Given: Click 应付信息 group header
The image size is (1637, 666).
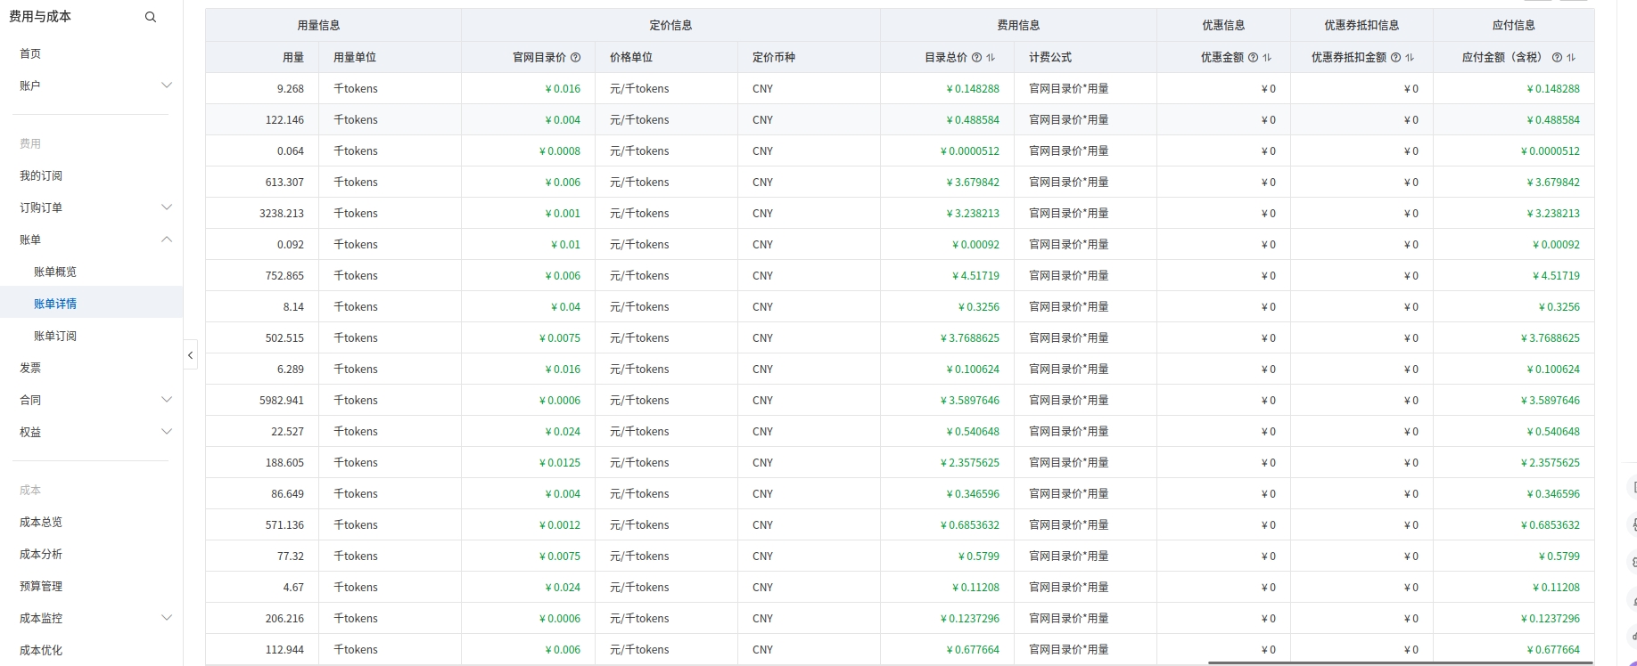Looking at the screenshot, I should [1514, 25].
